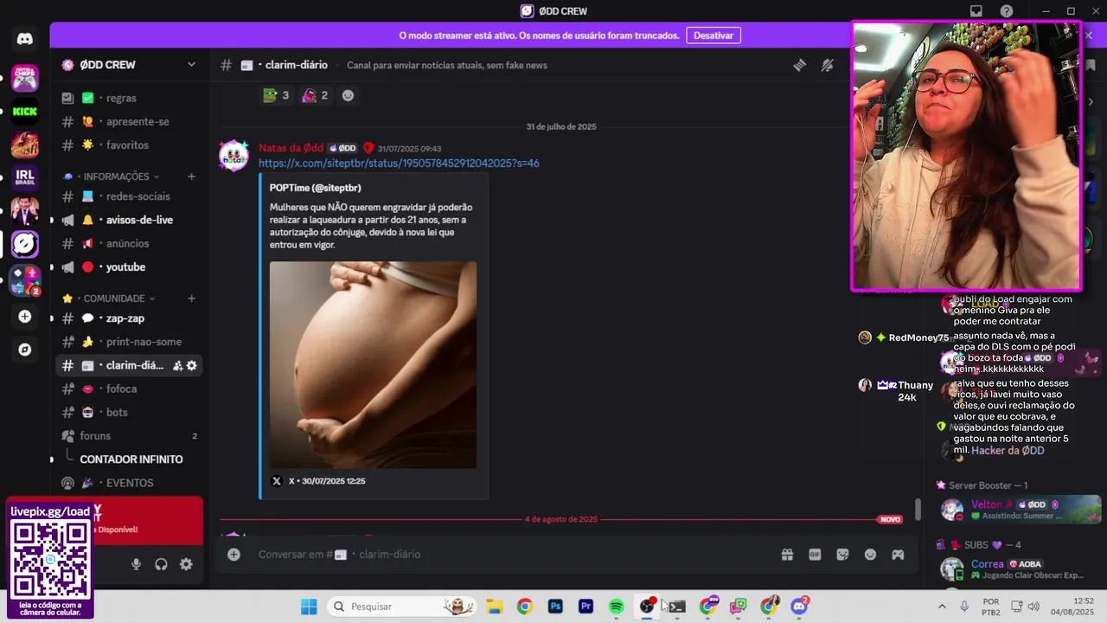Image resolution: width=1107 pixels, height=623 pixels.
Task: Open the ØDD CREW server icon in sidebar
Action: (24, 244)
